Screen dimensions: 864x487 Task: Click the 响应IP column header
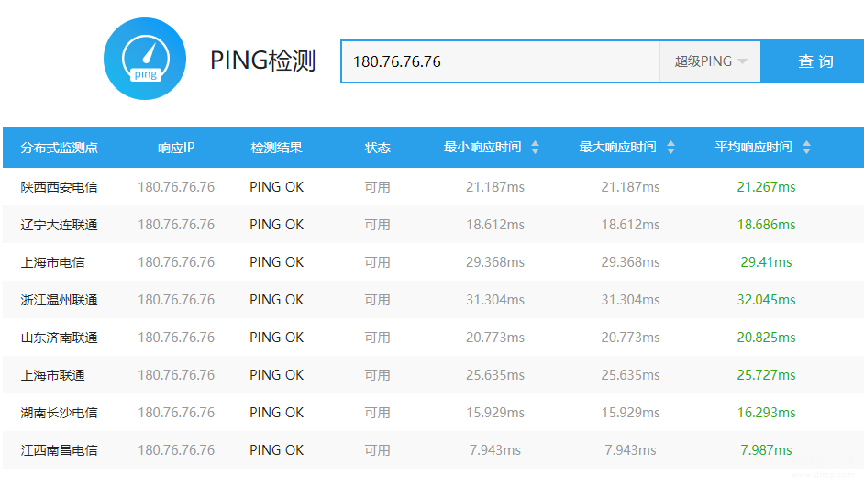pyautogui.click(x=176, y=148)
